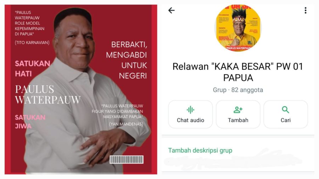Image resolution: width=319 pixels, height=179 pixels.
Task: Tap the green audio waveform icon
Action: pos(190,110)
